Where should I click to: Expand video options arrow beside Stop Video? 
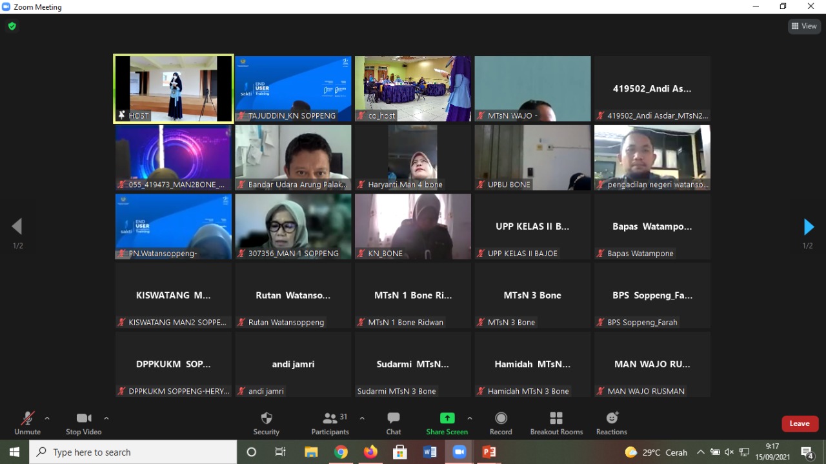pyautogui.click(x=106, y=418)
